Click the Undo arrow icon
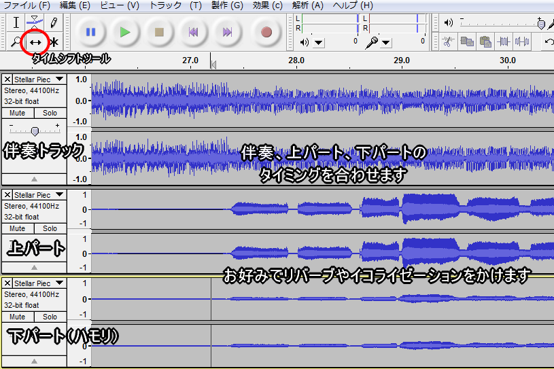The image size is (554, 369). [x=549, y=41]
